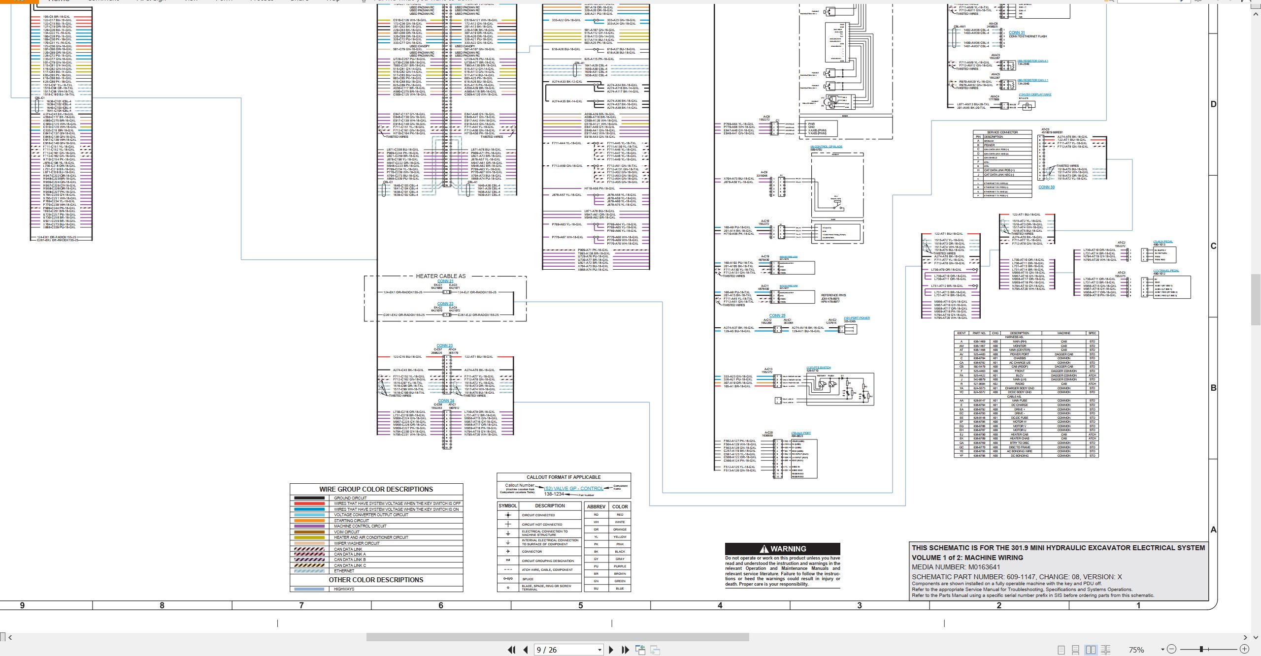Click the SPLICE symbol description
Image resolution: width=1261 pixels, height=656 pixels.
coord(528,579)
